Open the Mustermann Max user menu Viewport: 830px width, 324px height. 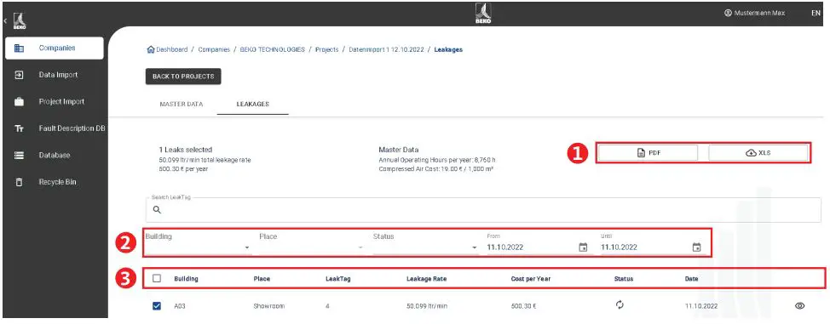click(x=754, y=13)
